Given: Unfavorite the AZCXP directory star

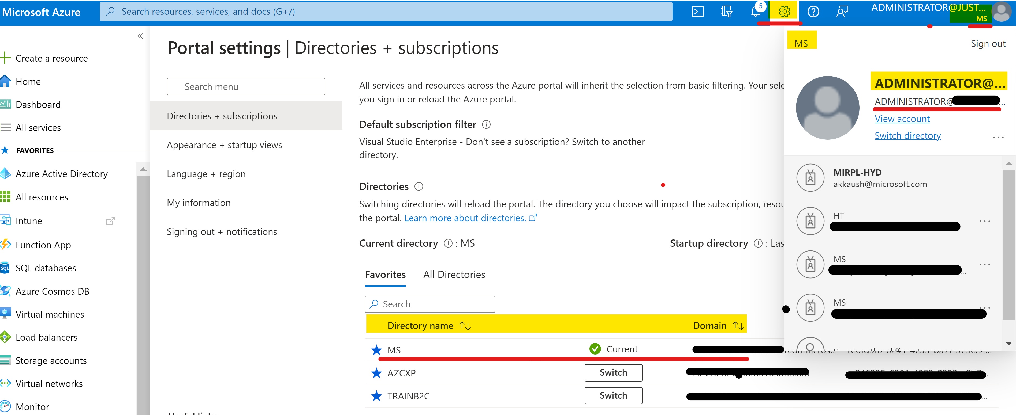Looking at the screenshot, I should click(x=377, y=373).
